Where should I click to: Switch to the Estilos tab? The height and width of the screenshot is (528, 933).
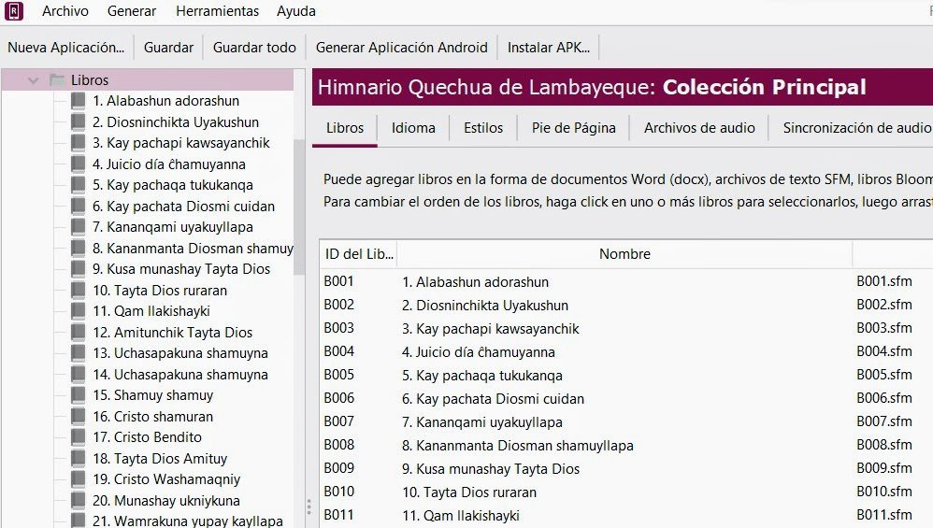tap(483, 128)
